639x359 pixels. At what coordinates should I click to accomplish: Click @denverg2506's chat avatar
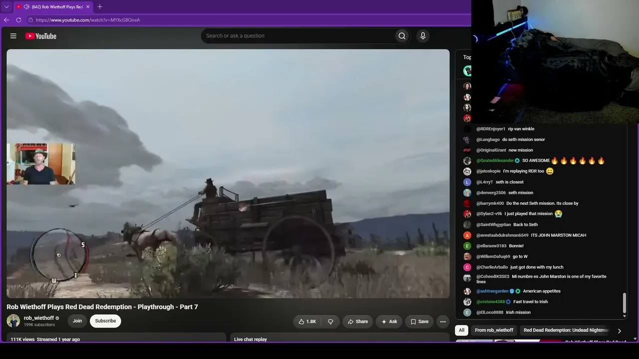pyautogui.click(x=467, y=192)
